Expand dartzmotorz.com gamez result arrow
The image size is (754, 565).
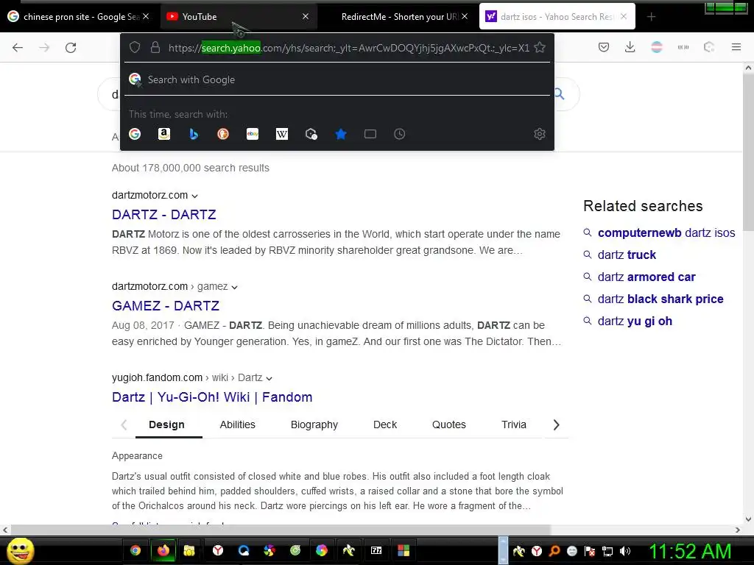(x=235, y=288)
